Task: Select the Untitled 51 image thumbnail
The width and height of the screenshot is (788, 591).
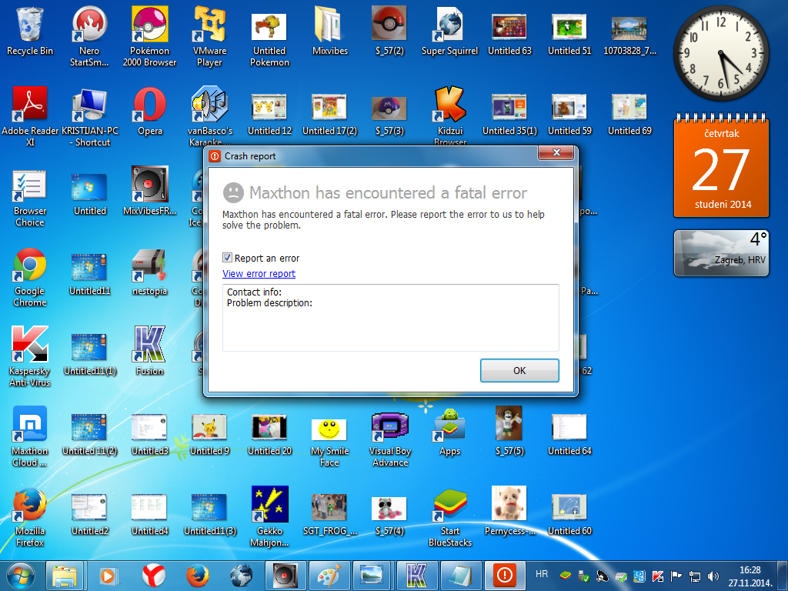Action: coord(569,34)
